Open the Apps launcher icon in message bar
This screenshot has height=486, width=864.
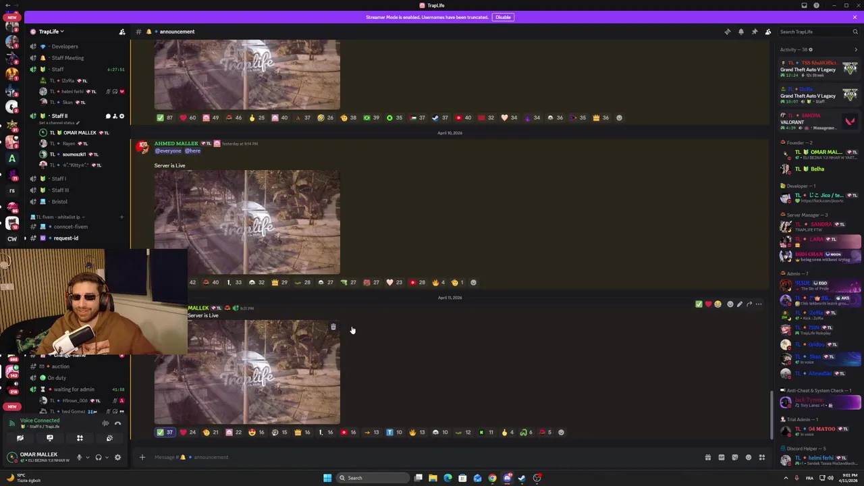point(761,458)
